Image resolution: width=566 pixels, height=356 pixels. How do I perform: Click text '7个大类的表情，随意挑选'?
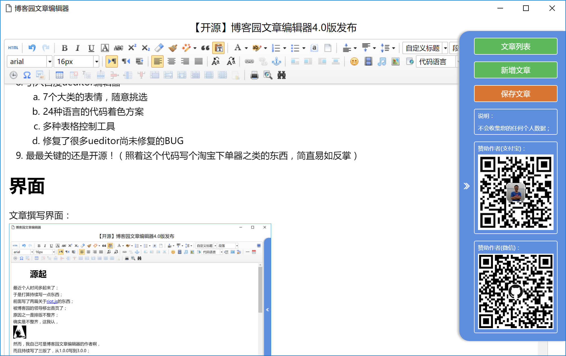[x=95, y=97]
